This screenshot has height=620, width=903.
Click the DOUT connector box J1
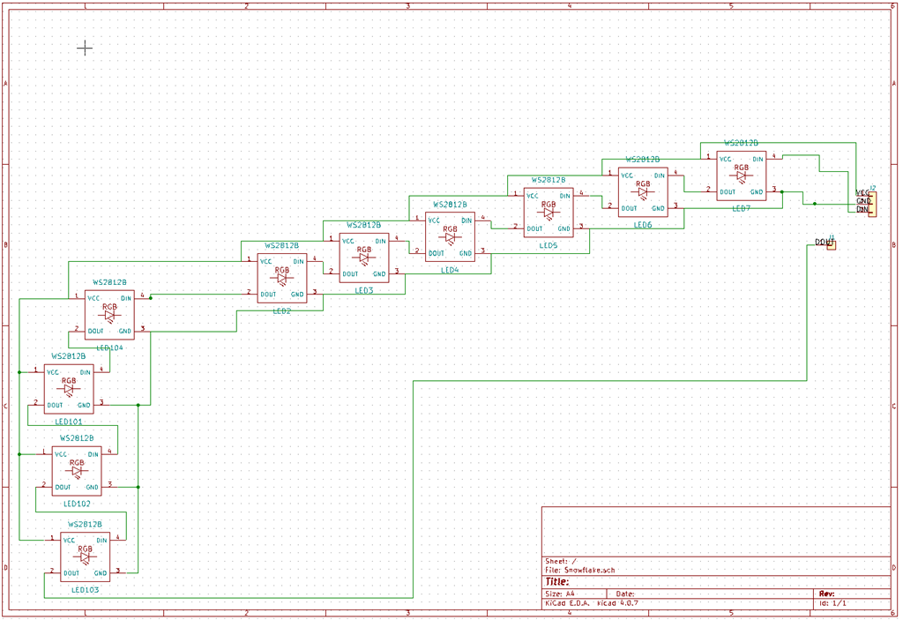pos(831,245)
